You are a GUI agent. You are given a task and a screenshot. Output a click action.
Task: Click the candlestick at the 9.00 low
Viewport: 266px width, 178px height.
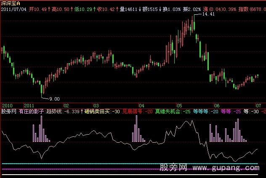41,91
